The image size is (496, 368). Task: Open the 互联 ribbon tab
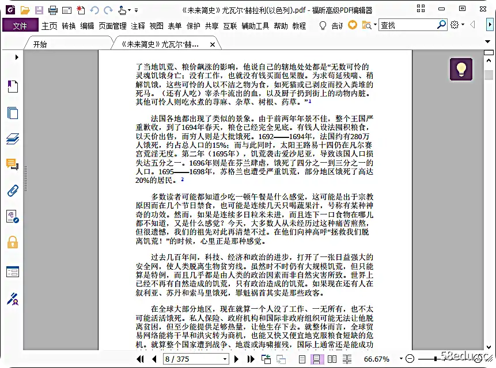tap(230, 26)
